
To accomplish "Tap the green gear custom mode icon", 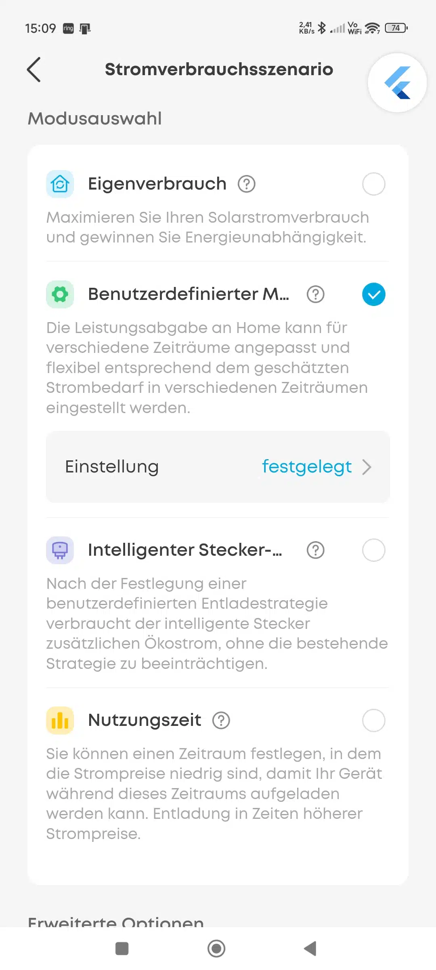I will 60,294.
